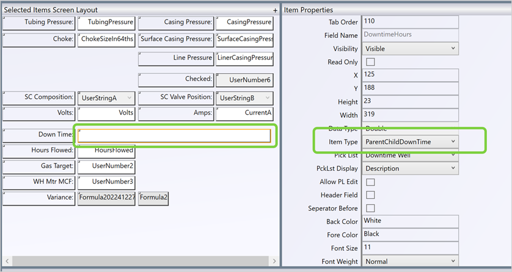Select the Formula2 layout item

[x=153, y=198]
